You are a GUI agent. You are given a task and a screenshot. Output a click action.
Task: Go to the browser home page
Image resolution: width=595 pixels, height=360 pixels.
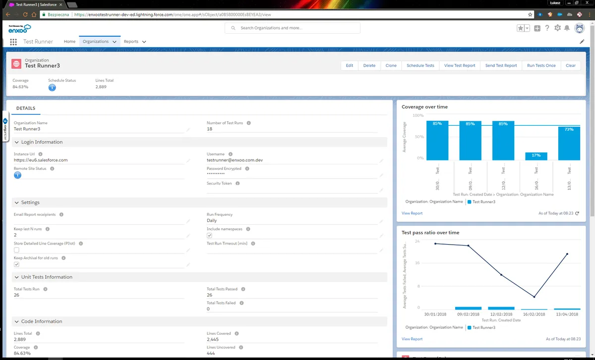click(34, 15)
